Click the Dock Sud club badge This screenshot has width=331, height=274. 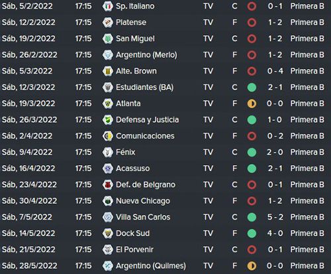108,234
